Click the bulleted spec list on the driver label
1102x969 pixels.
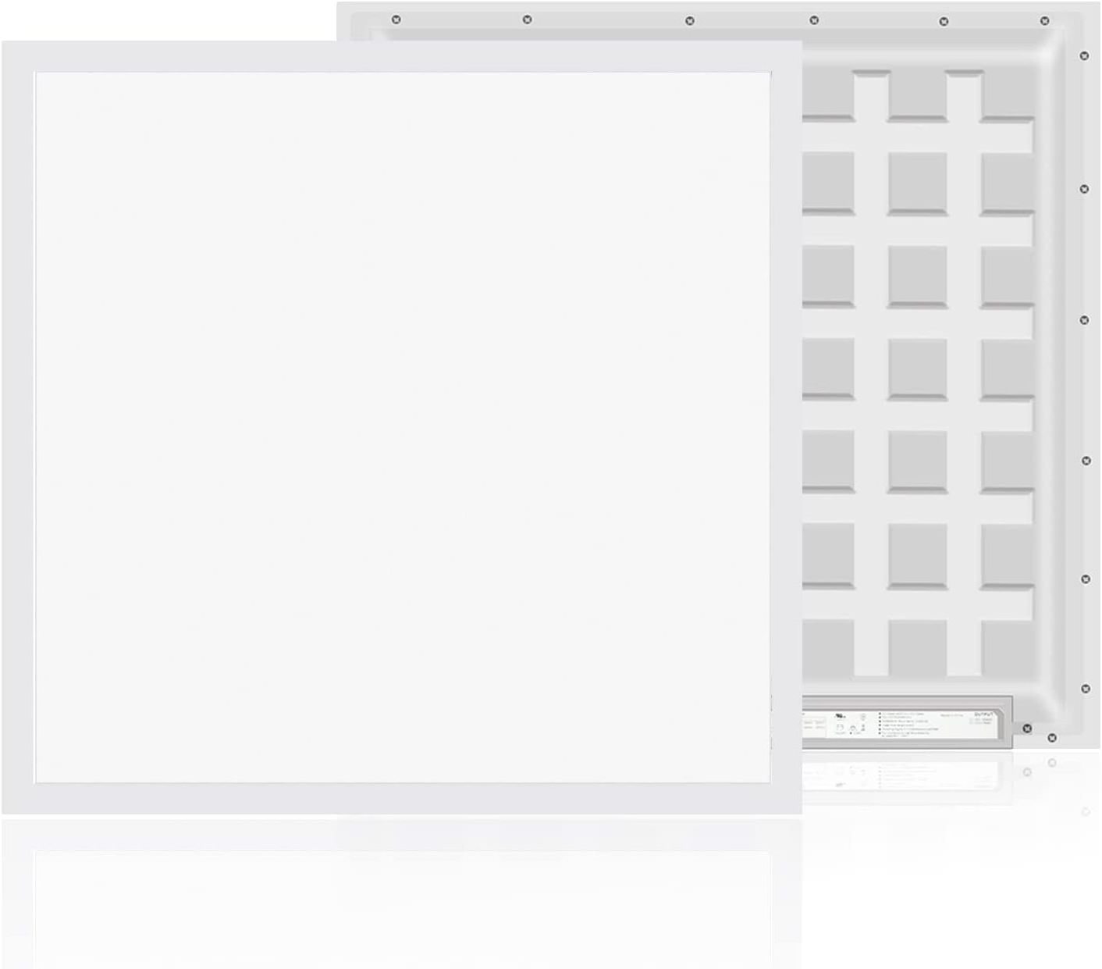tap(905, 724)
